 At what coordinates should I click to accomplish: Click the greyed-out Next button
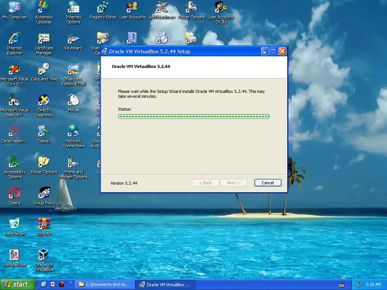coord(234,183)
